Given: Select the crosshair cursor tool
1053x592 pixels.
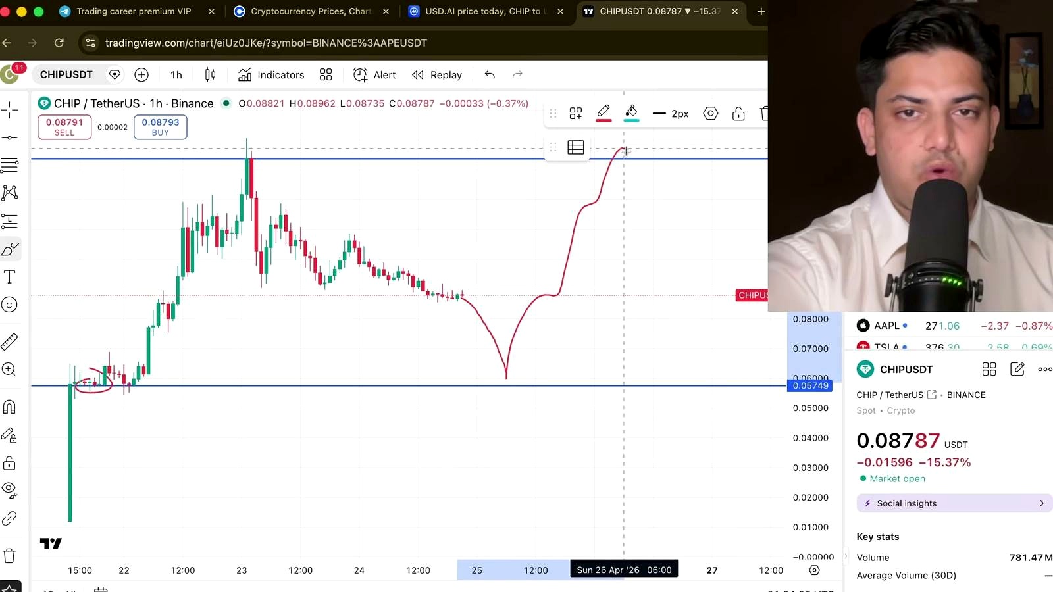Looking at the screenshot, I should point(10,110).
